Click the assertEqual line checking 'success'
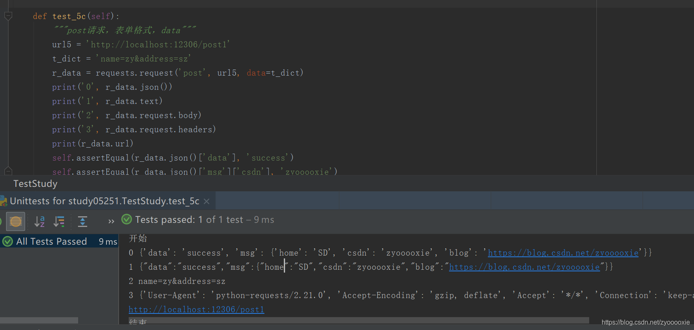Viewport: 694px width, 330px height. (173, 158)
